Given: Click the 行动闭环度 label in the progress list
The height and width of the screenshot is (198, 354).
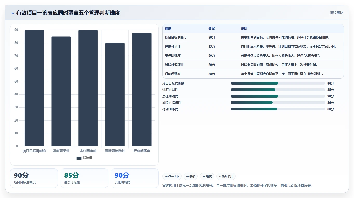Looking at the screenshot, I should coord(170,109).
